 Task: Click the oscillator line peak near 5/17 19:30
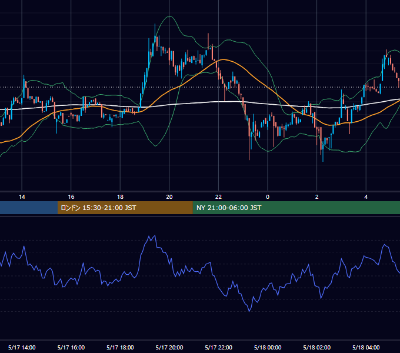point(155,236)
